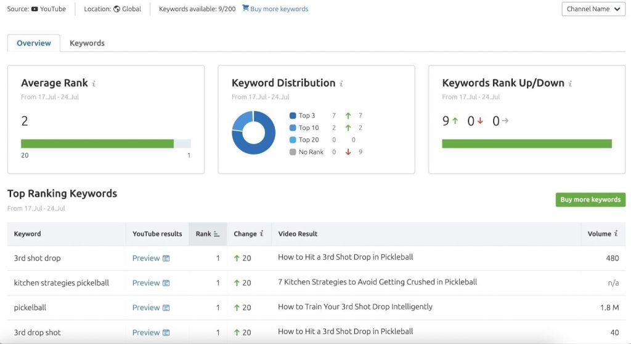Click the Keyword Distribution info icon

[x=341, y=84]
